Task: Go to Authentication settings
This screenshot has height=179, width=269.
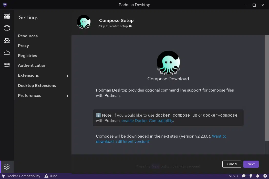Action: click(32, 65)
